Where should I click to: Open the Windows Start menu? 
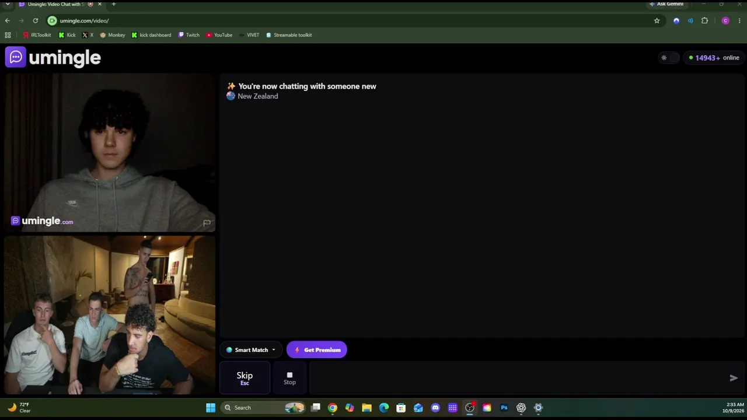(211, 408)
